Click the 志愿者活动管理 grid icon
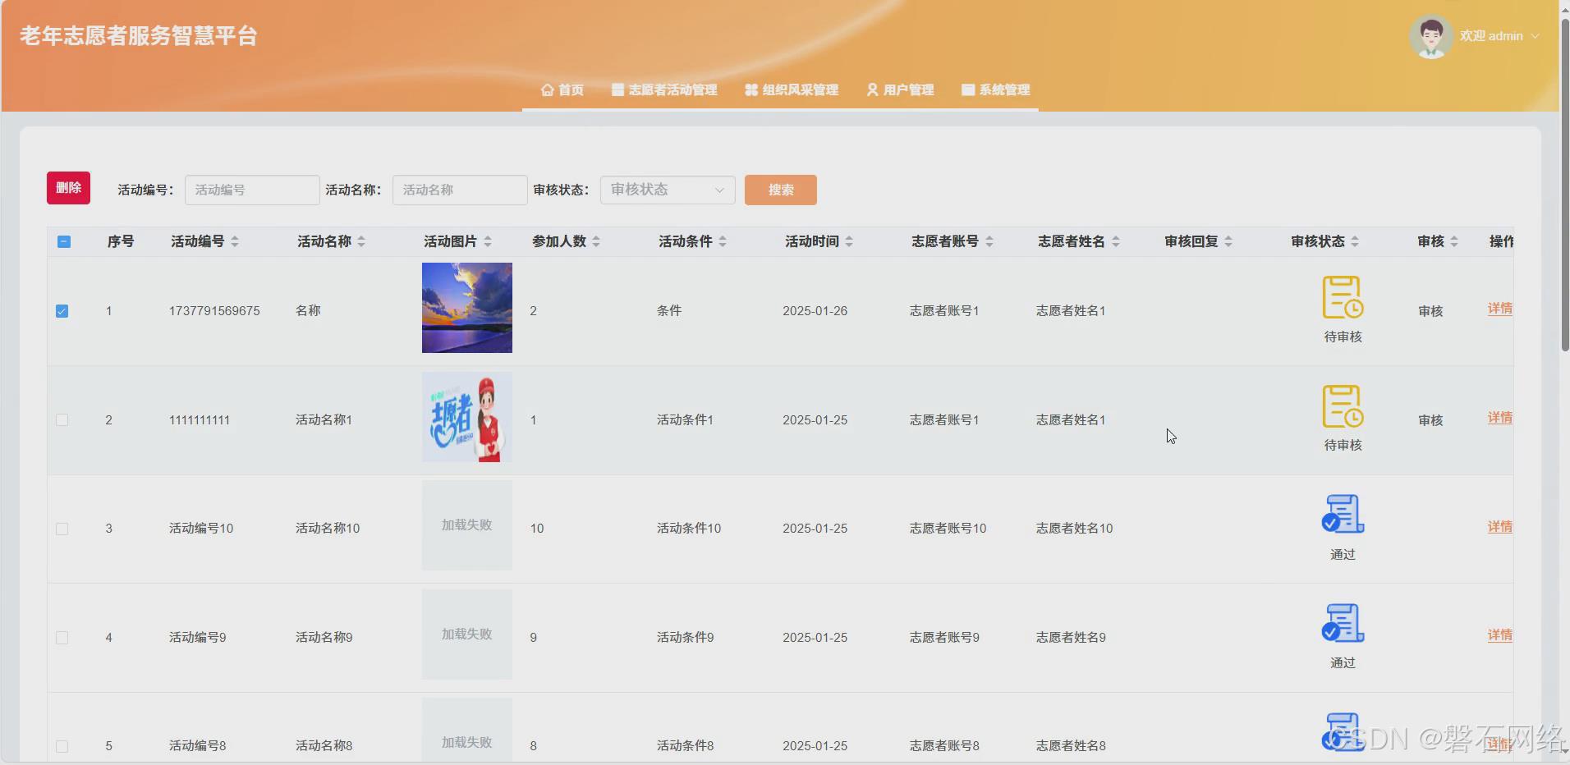1570x765 pixels. [616, 90]
